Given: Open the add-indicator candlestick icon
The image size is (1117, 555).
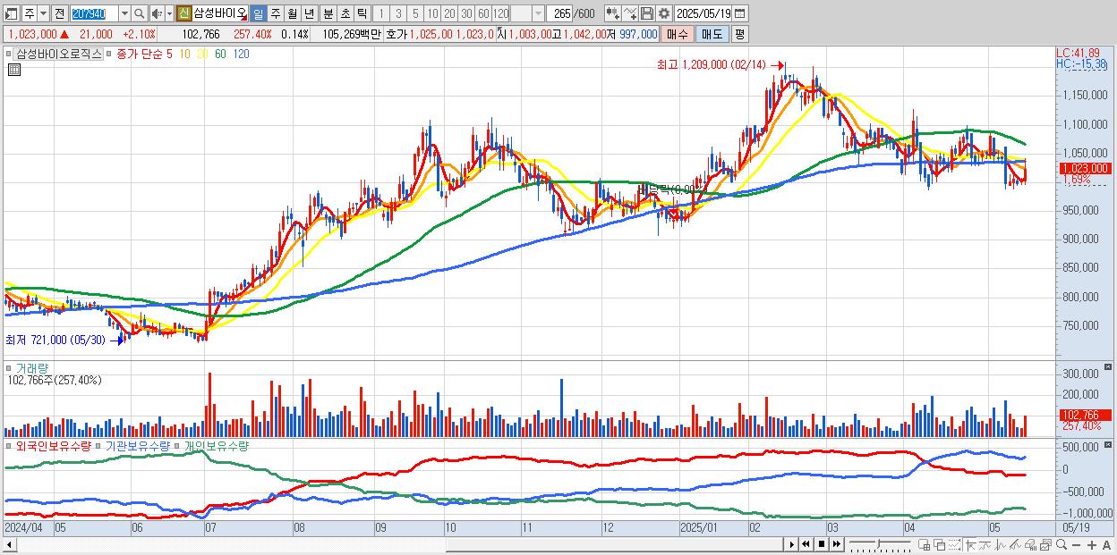Looking at the screenshot, I should [x=612, y=13].
